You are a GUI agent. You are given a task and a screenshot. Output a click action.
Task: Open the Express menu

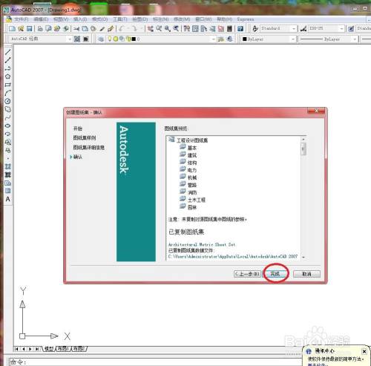246,19
